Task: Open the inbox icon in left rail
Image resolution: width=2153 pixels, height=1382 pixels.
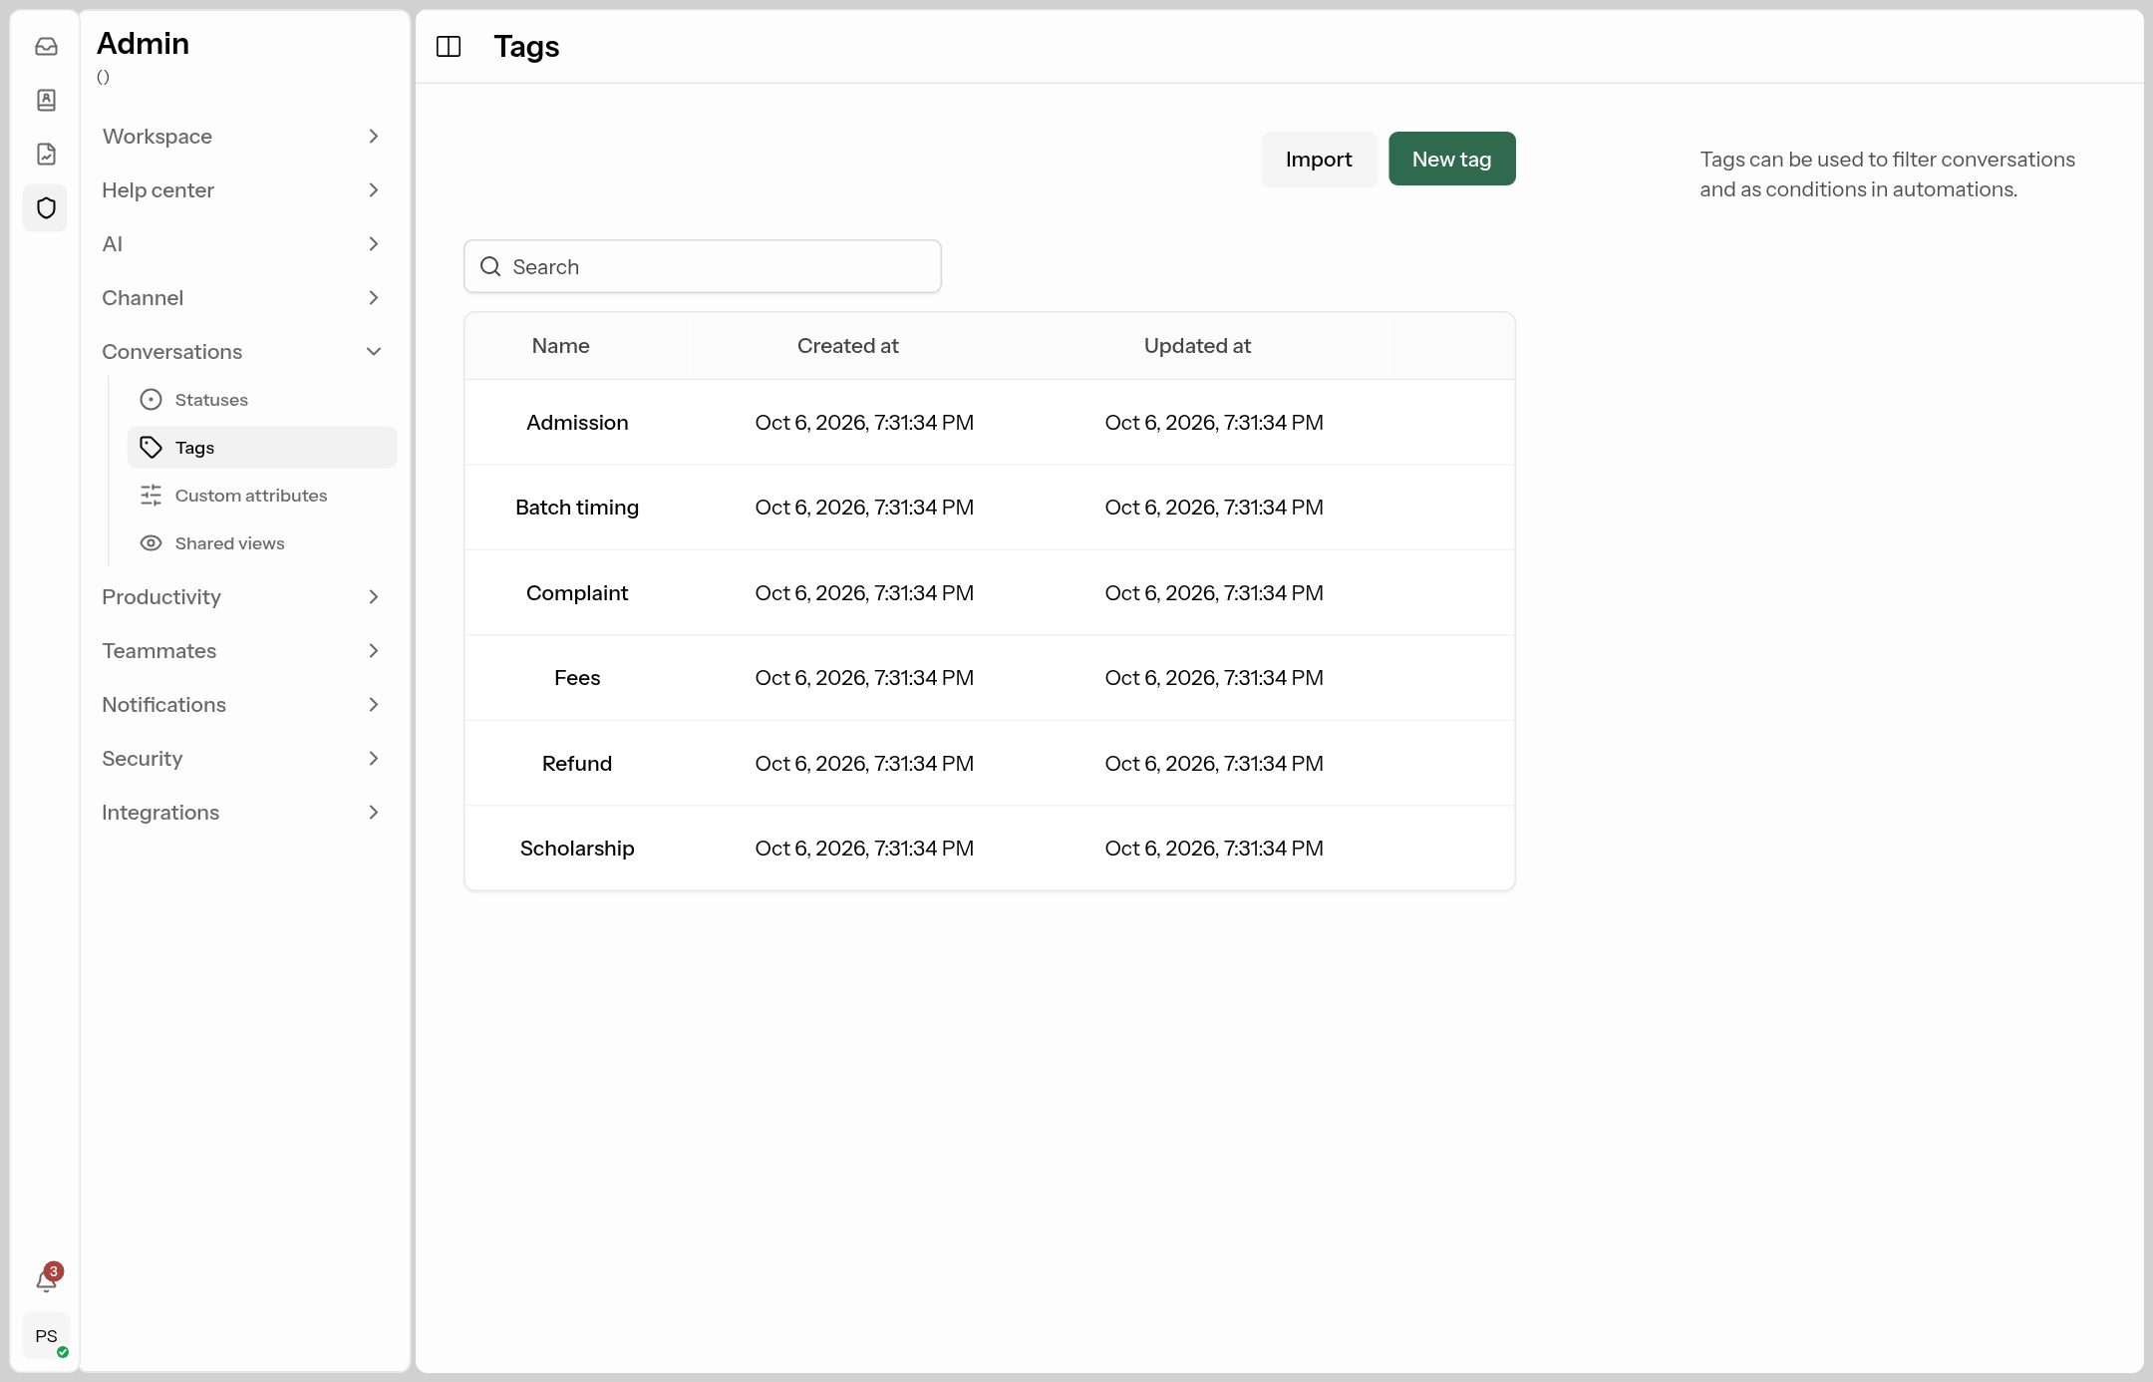Action: coord(46,46)
